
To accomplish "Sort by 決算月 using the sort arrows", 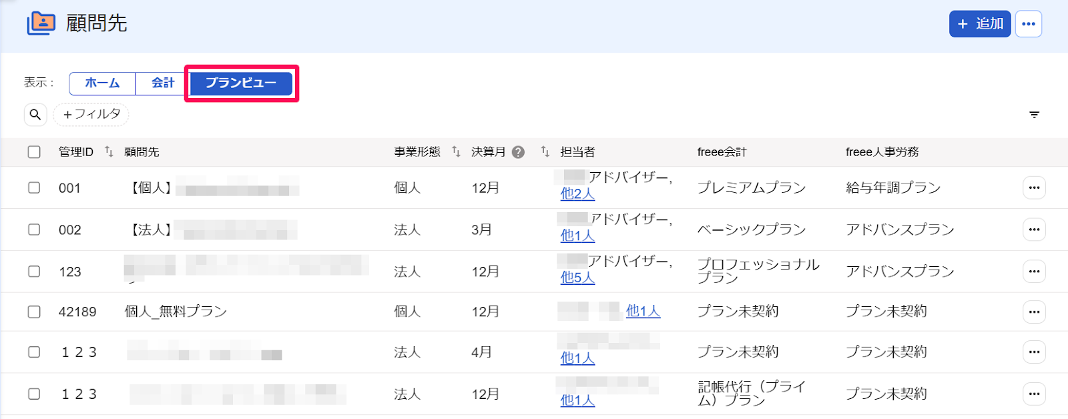I will click(x=545, y=152).
